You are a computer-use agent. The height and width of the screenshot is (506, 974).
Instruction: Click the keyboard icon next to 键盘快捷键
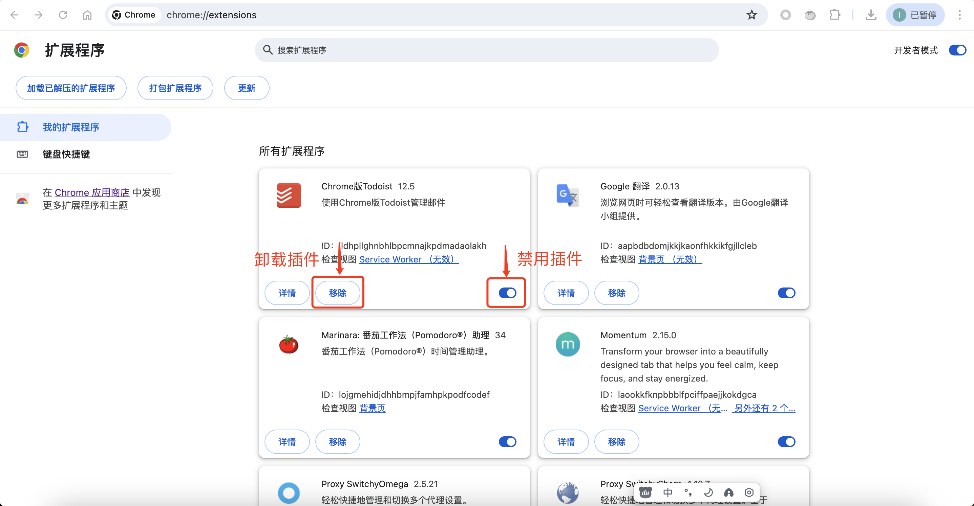click(x=22, y=154)
